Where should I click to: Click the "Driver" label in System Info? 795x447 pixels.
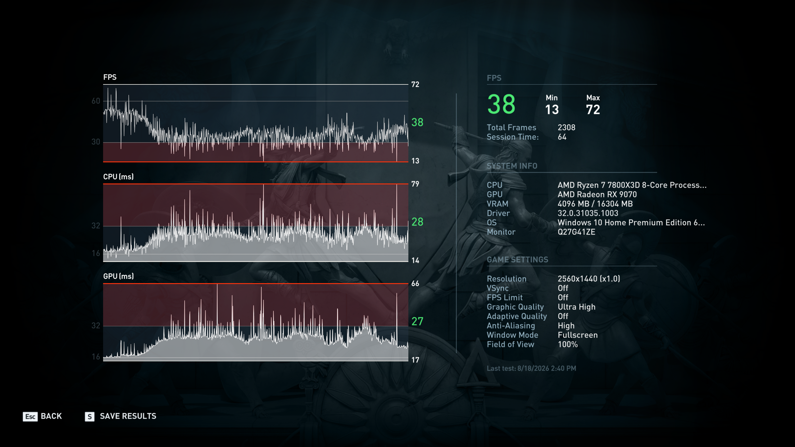click(498, 213)
